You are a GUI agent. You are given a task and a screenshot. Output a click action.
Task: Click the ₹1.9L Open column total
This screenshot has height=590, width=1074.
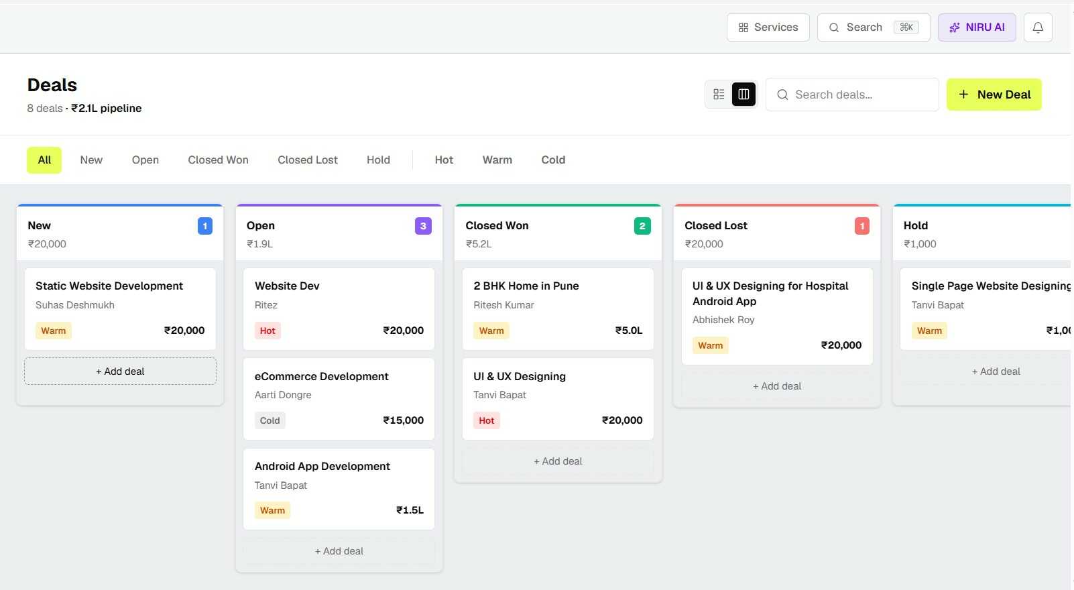[x=259, y=244]
